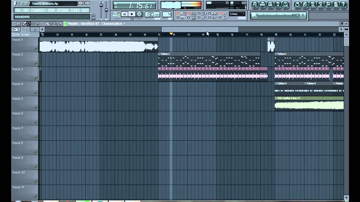Screen dimensions: 360x202
Task: Select the Delete tool in playlist toolbar
Action: [33, 24]
